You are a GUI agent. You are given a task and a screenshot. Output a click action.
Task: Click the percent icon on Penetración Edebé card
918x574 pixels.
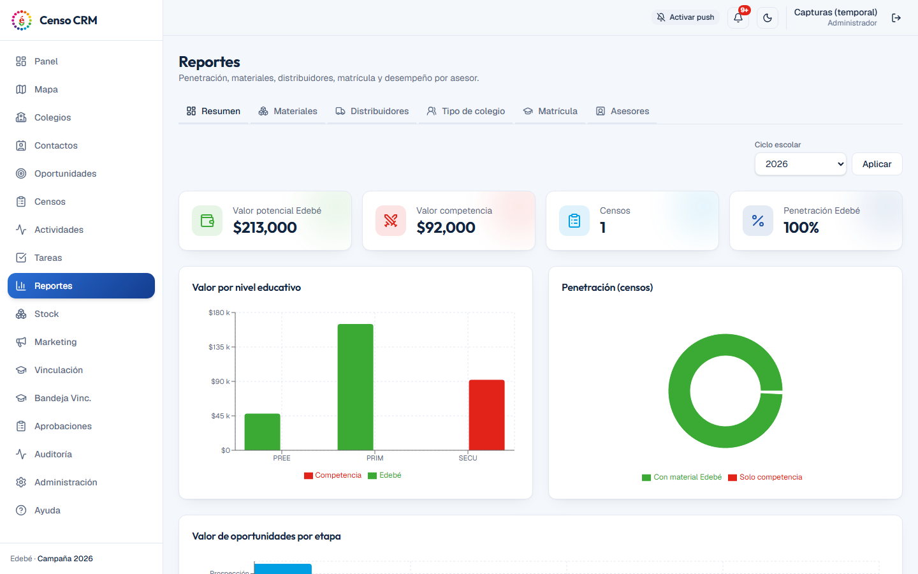click(758, 221)
